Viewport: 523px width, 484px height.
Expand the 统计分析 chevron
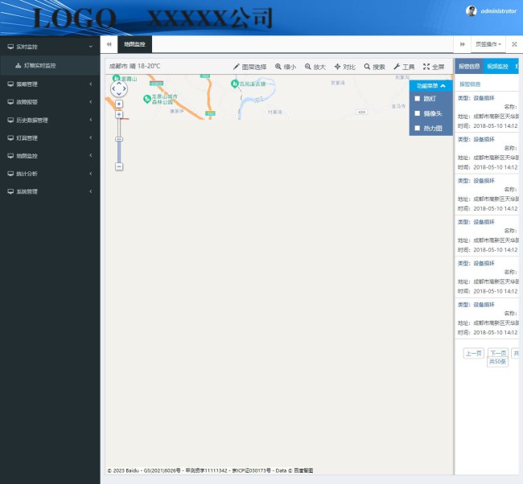coord(91,174)
